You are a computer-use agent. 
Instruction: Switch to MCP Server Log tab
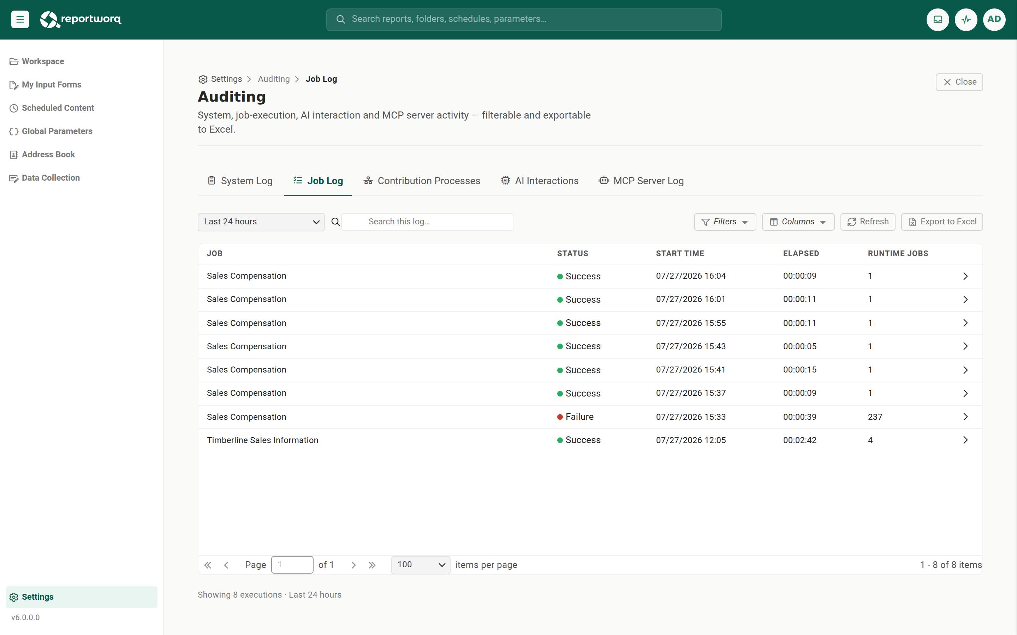(x=641, y=181)
